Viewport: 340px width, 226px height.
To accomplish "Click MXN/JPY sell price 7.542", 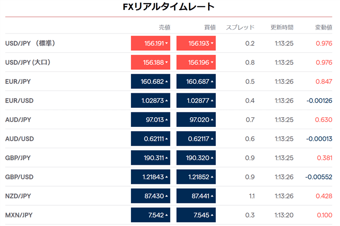I will (151, 215).
